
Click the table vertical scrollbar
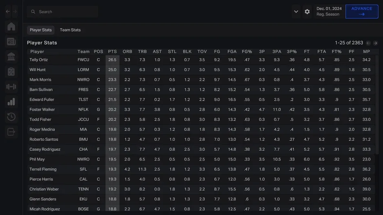pos(377,105)
